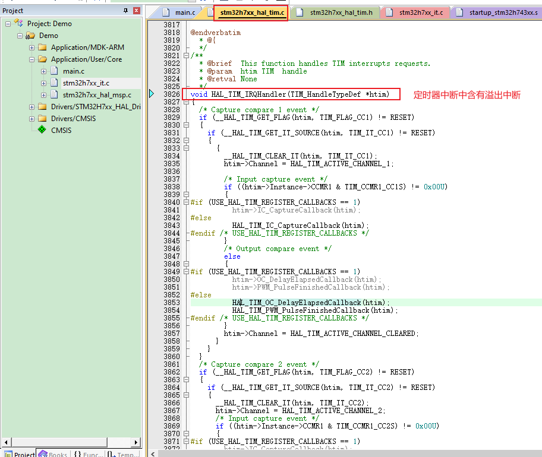Click the green CMSIS component diamond icon
This screenshot has width=542, height=457.
click(x=42, y=130)
